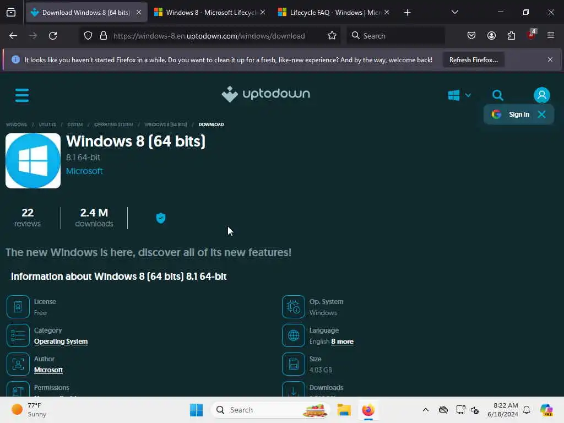The image size is (564, 423).
Task: Click the uptodown.com address bar
Action: point(209,36)
